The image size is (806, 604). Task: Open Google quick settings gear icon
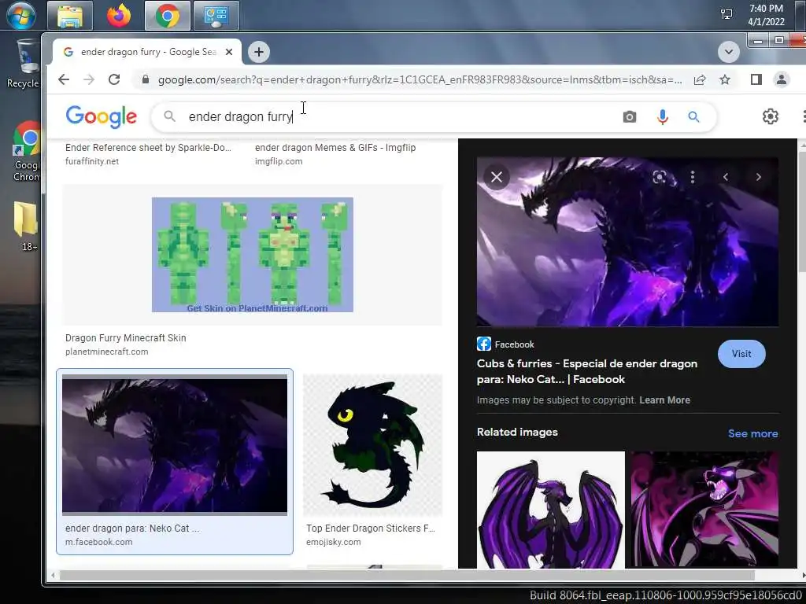tap(770, 116)
